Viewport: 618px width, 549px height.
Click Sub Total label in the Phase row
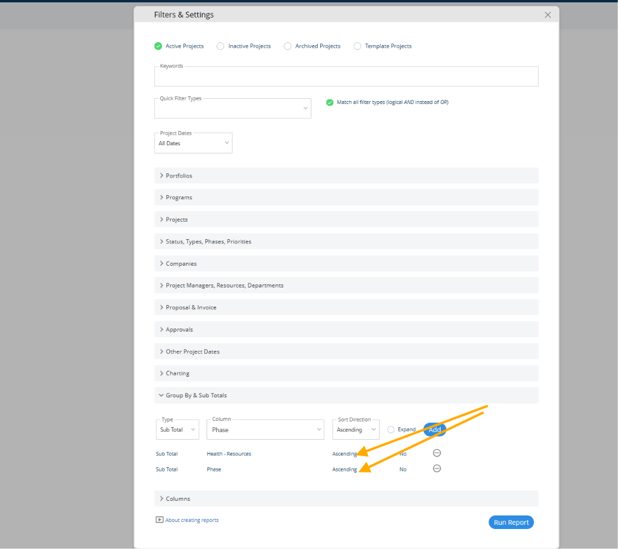coord(167,470)
